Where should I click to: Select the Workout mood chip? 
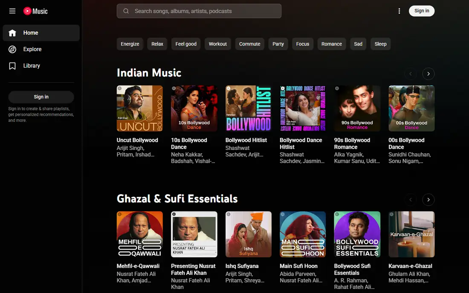click(217, 44)
